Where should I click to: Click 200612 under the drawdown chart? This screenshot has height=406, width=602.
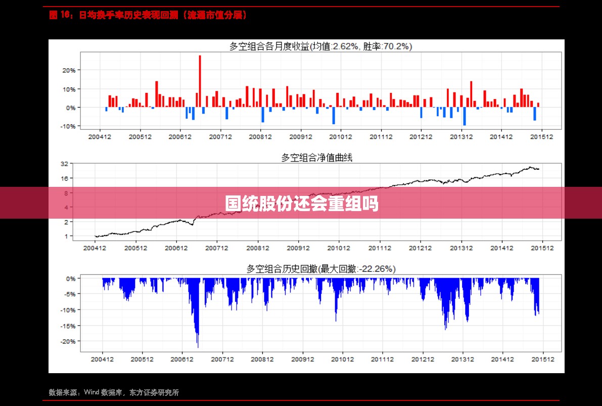tap(182, 360)
